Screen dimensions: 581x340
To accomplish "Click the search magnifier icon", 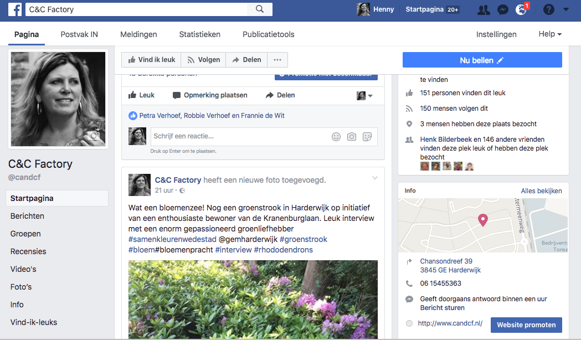I will pyautogui.click(x=260, y=9).
